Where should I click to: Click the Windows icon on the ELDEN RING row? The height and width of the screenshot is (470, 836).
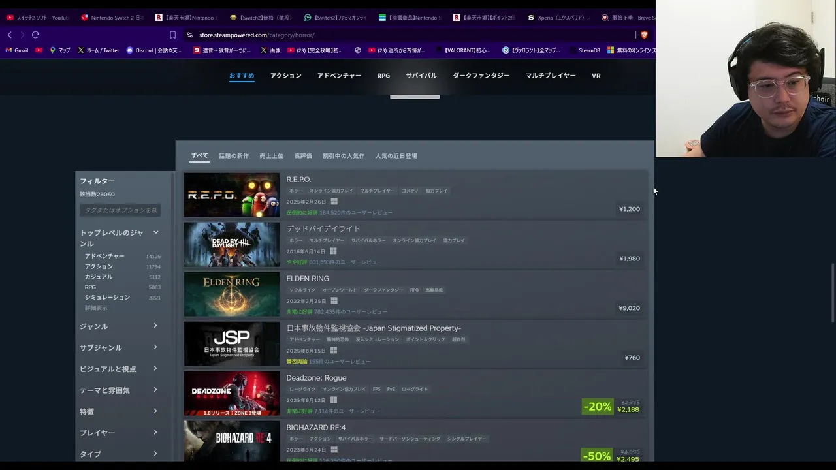(334, 301)
